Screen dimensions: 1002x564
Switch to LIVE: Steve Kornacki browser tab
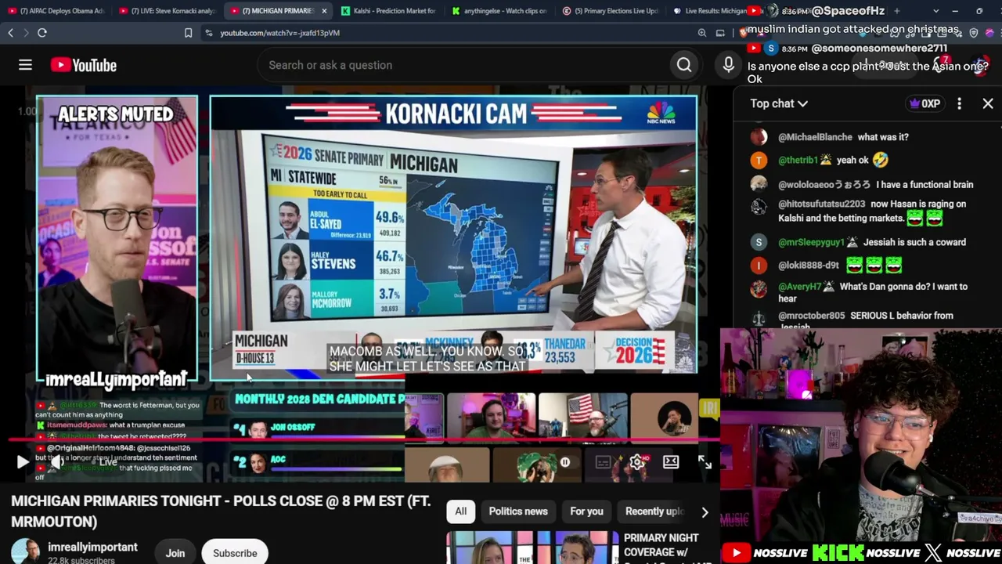coord(167,11)
